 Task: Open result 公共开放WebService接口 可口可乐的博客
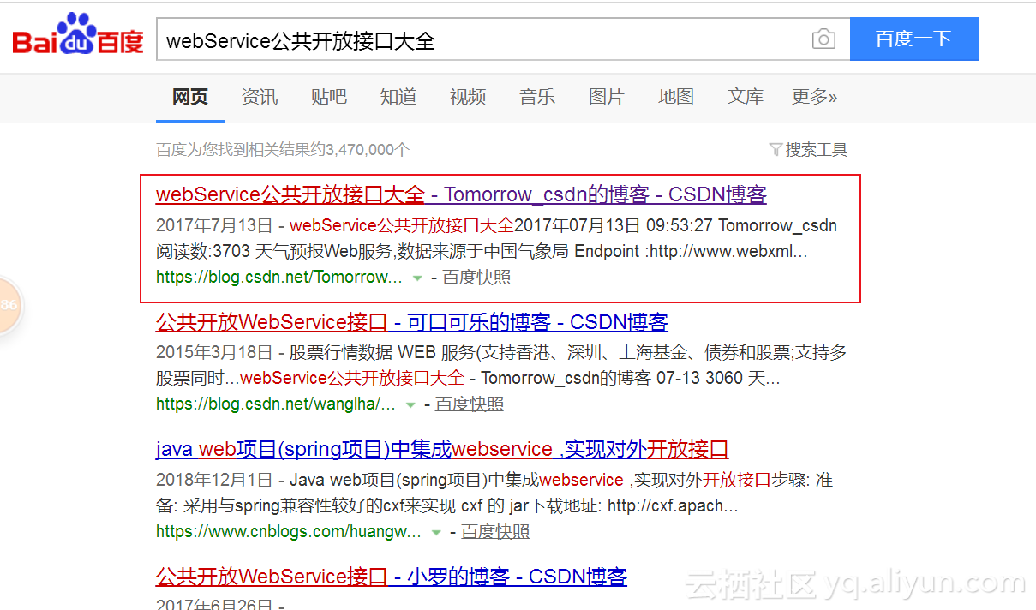point(412,322)
